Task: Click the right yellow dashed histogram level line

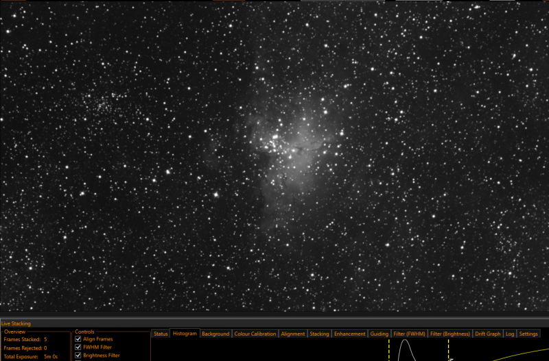Action: click(x=449, y=350)
